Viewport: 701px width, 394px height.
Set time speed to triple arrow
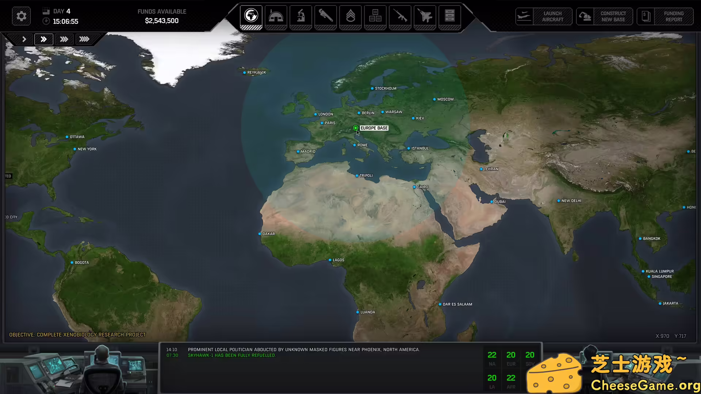(64, 39)
